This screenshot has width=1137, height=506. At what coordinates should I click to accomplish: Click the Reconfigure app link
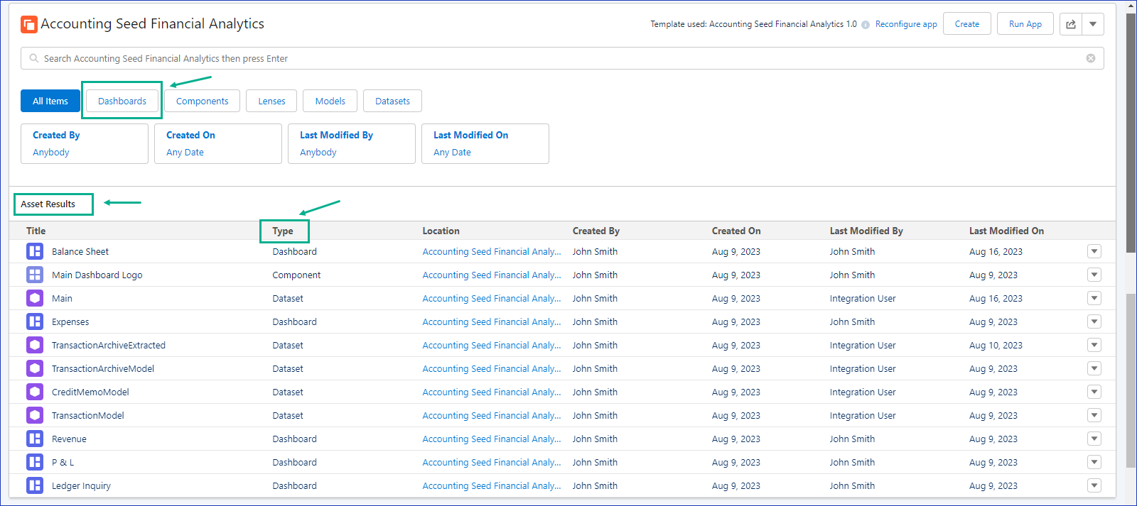tap(906, 24)
